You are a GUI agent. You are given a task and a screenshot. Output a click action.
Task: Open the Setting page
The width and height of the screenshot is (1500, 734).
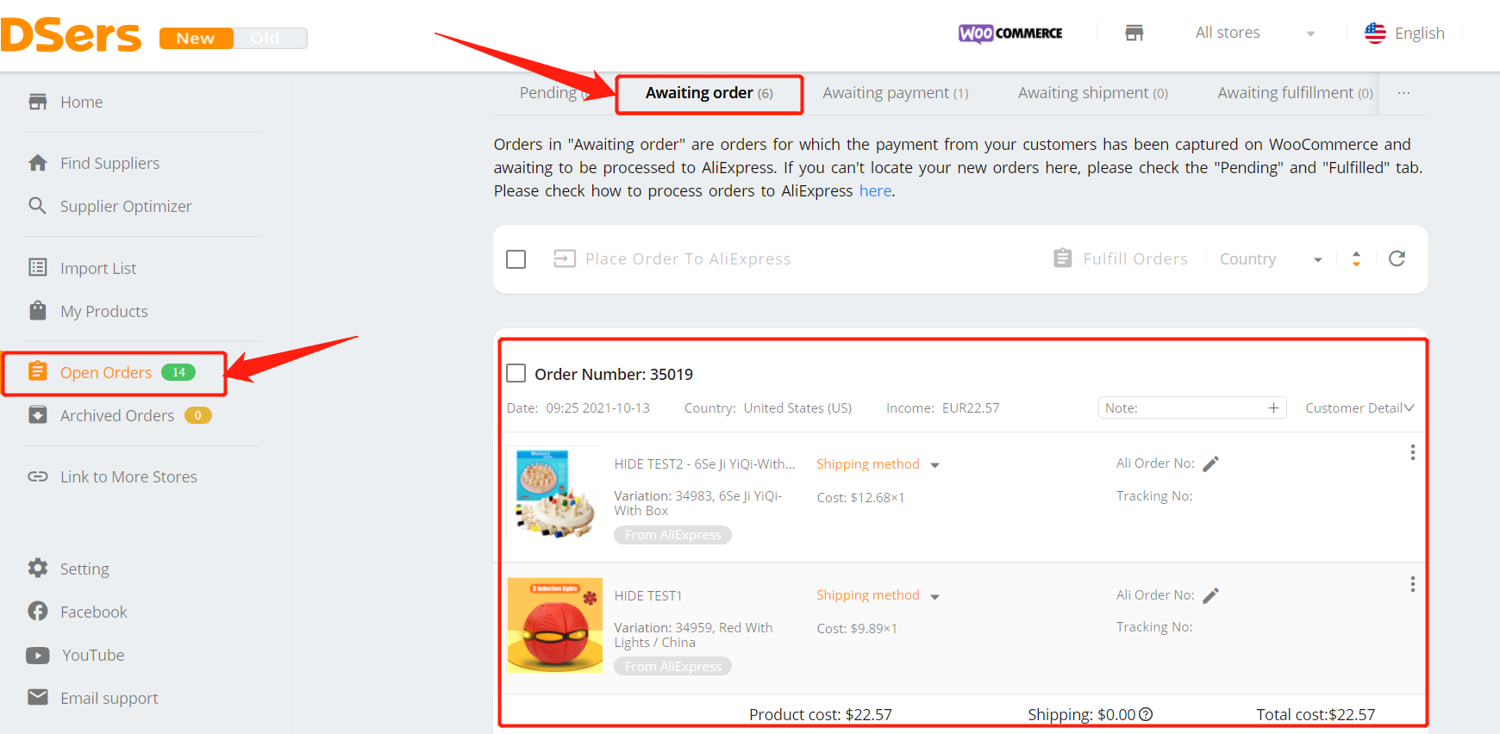[84, 569]
